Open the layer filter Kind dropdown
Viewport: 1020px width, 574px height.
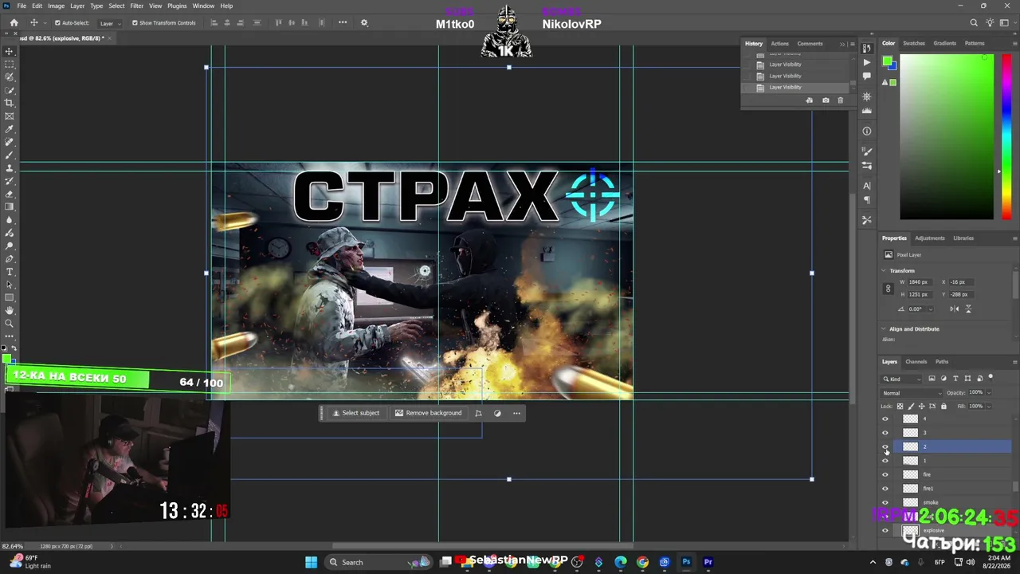click(x=902, y=379)
